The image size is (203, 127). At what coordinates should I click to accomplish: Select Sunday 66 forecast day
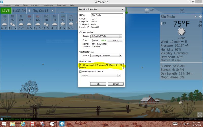coord(38,22)
